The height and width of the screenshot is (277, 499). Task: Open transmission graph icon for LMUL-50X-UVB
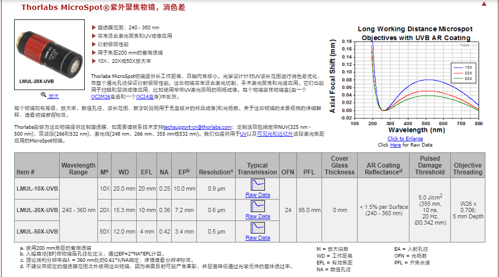(x=258, y=228)
